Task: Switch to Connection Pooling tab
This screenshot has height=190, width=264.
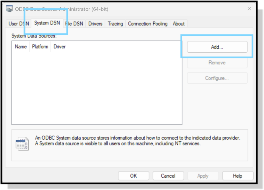Action: click(x=148, y=24)
